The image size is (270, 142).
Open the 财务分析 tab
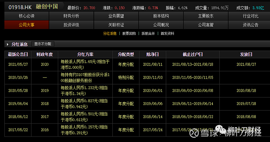tap(71, 16)
